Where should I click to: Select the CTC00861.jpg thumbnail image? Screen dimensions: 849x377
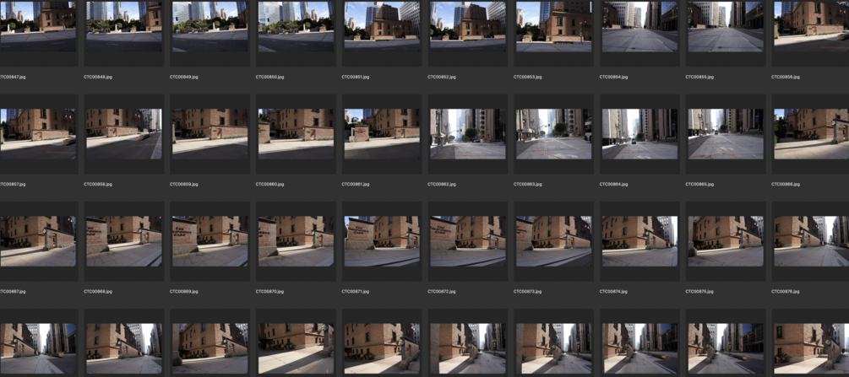(x=382, y=133)
